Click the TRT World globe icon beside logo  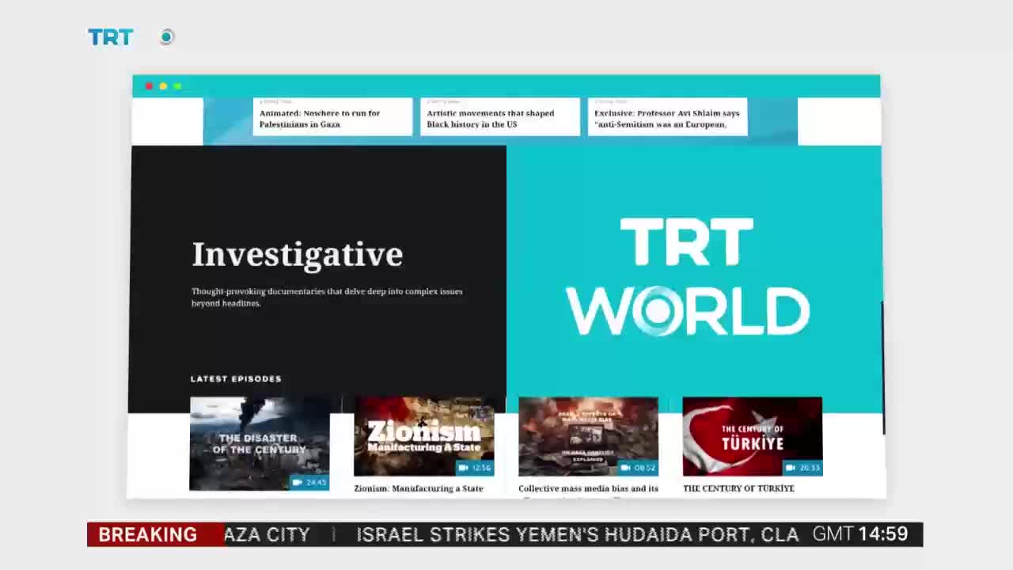(166, 37)
